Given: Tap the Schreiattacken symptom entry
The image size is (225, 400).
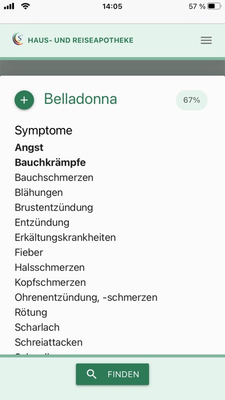Looking at the screenshot, I should coord(49,342).
